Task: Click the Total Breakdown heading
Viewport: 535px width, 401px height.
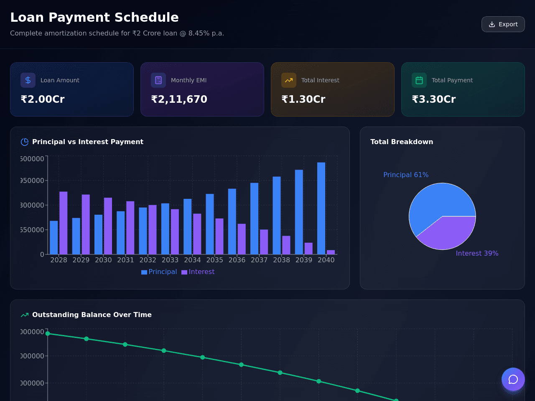Action: (402, 142)
